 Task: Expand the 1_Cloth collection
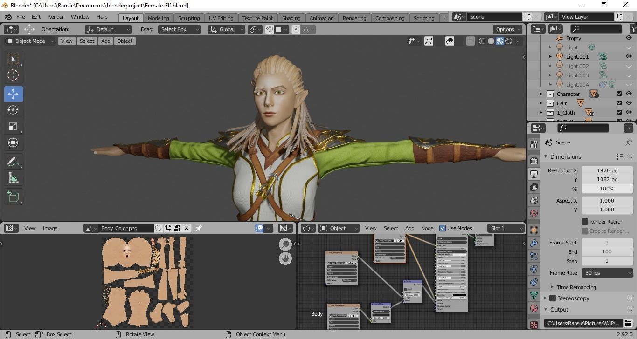click(x=541, y=112)
